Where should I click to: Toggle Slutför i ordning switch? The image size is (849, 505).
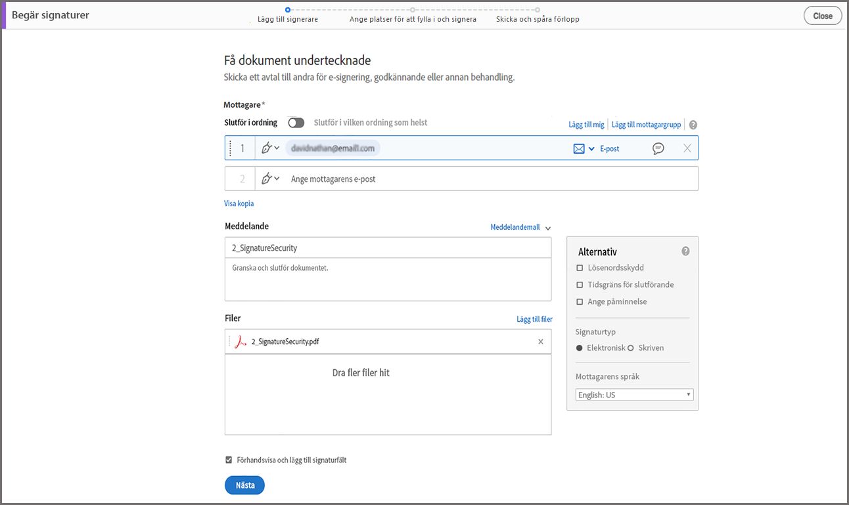click(296, 123)
